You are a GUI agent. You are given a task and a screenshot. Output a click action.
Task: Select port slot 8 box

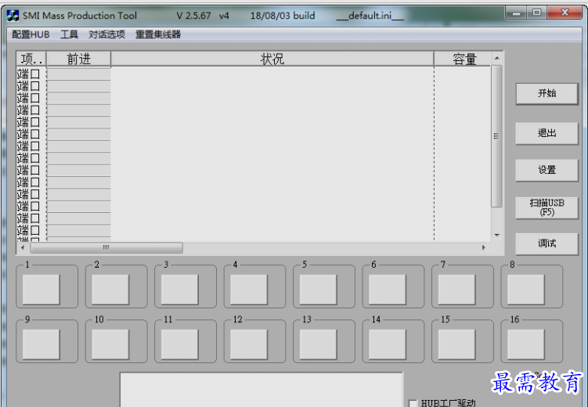click(525, 290)
